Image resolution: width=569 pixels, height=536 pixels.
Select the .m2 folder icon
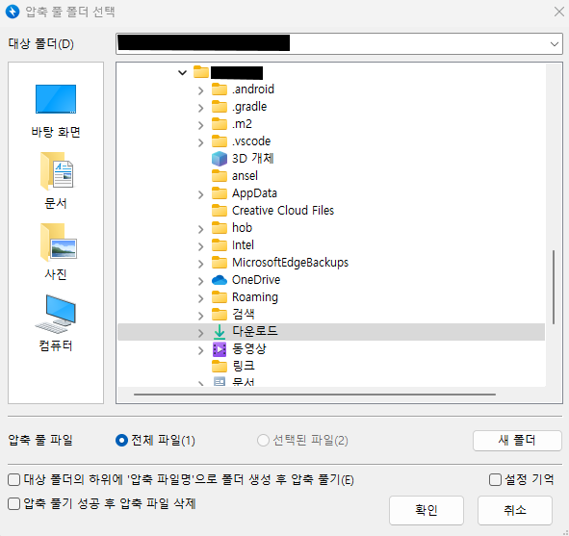[220, 124]
